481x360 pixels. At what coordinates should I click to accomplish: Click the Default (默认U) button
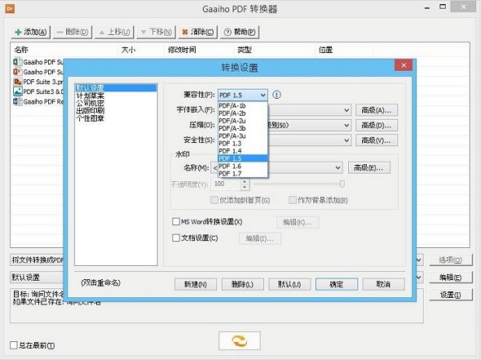(289, 284)
